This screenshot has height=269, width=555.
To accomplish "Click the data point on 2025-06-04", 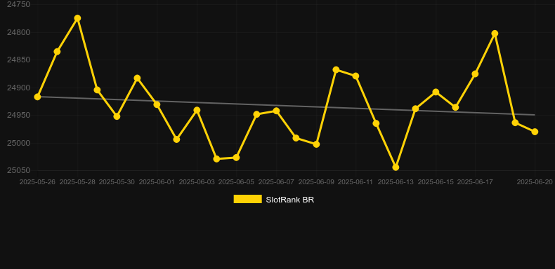I will [216, 159].
